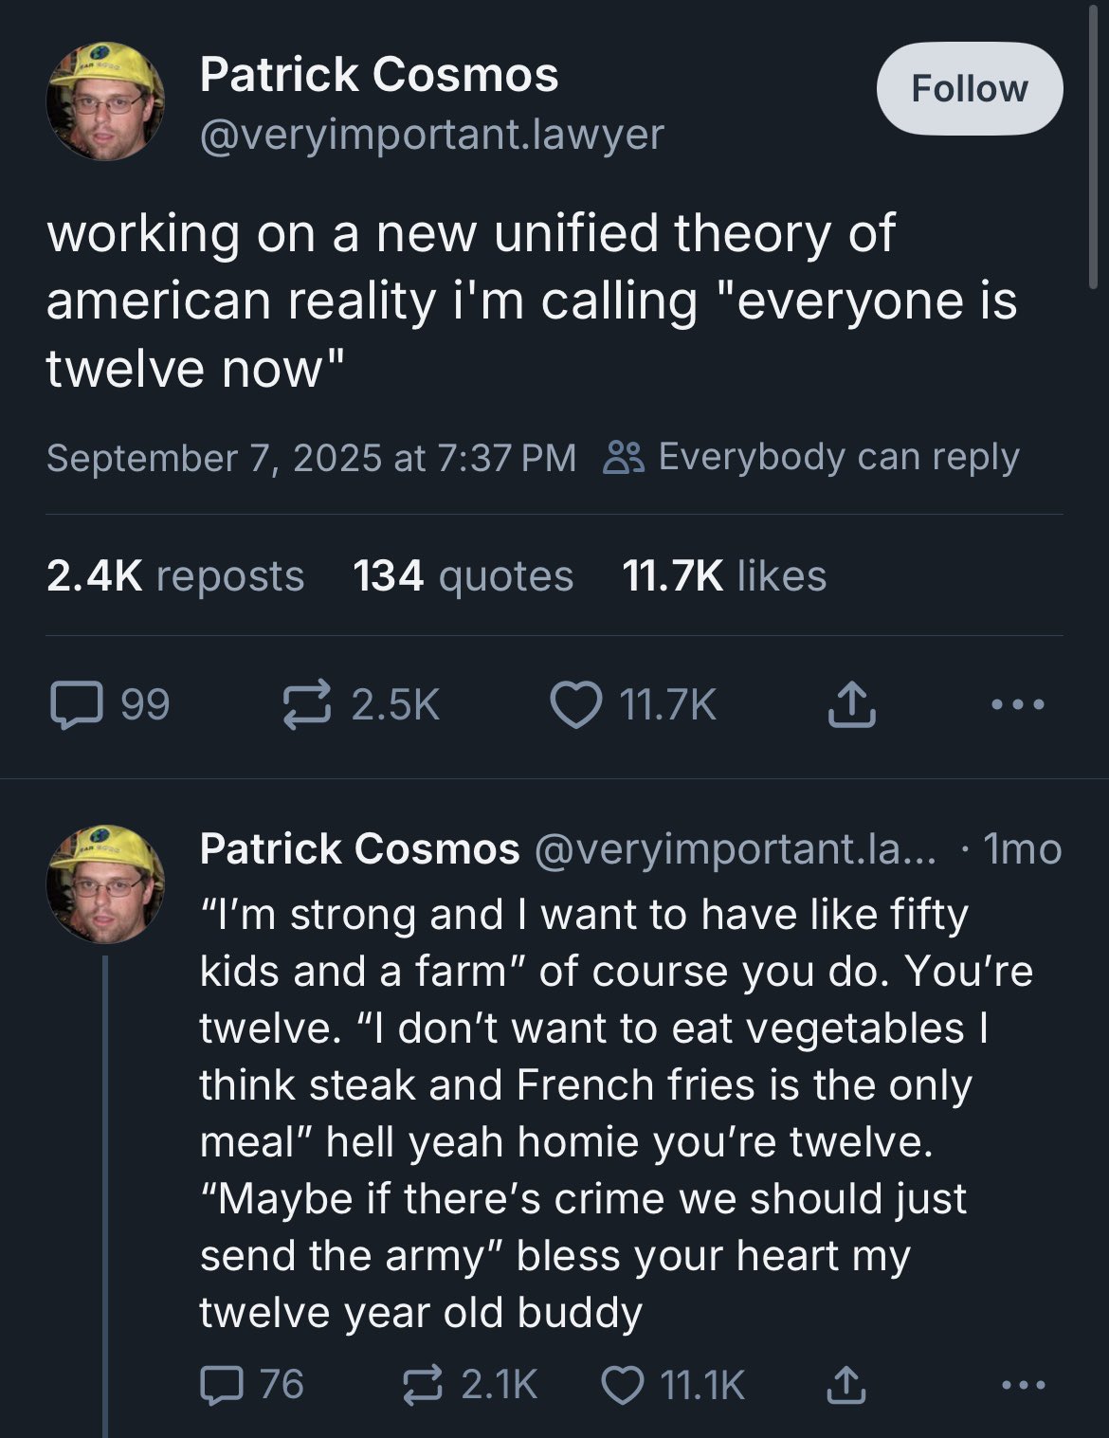
Task: Follow Patrick Cosmos
Action: (x=969, y=88)
